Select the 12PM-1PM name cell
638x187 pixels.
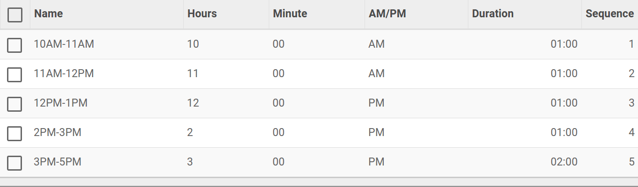[61, 103]
